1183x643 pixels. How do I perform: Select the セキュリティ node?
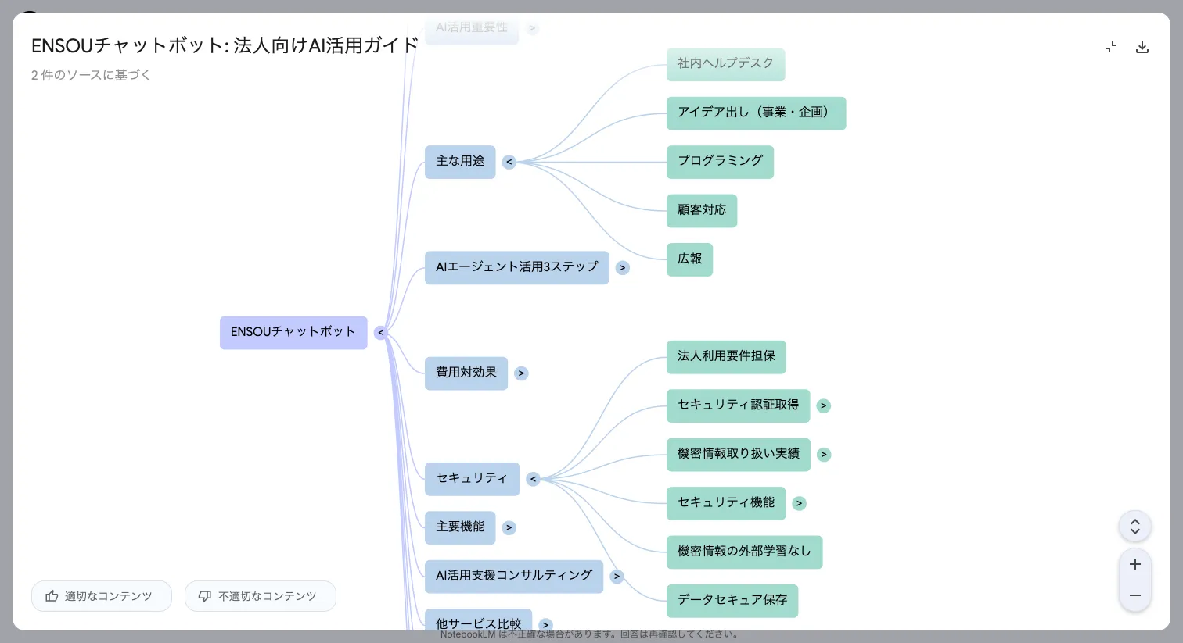tap(472, 478)
